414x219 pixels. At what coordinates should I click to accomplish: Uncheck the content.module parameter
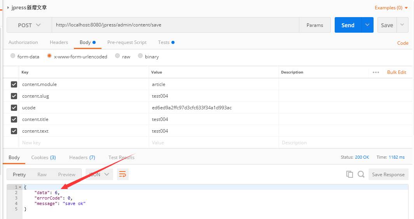[14, 84]
